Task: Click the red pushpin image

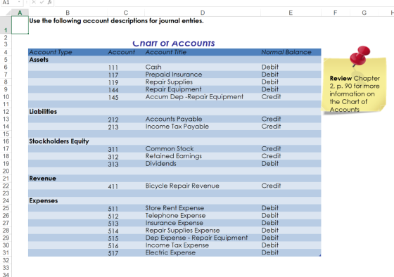Action: tap(360, 56)
